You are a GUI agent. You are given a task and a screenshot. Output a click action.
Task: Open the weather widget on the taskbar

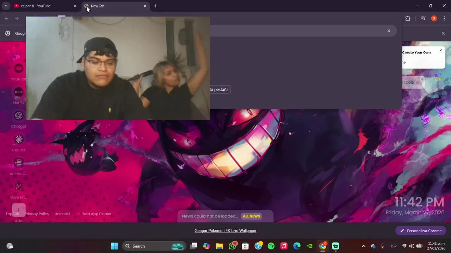[x=10, y=246]
